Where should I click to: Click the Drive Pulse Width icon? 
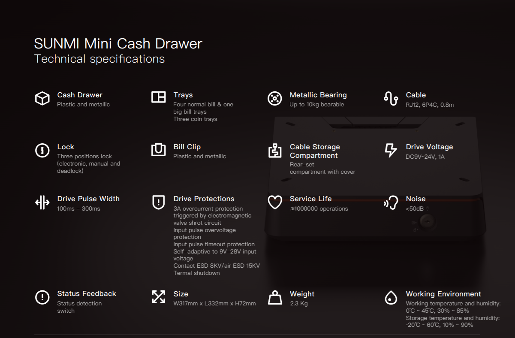(42, 202)
